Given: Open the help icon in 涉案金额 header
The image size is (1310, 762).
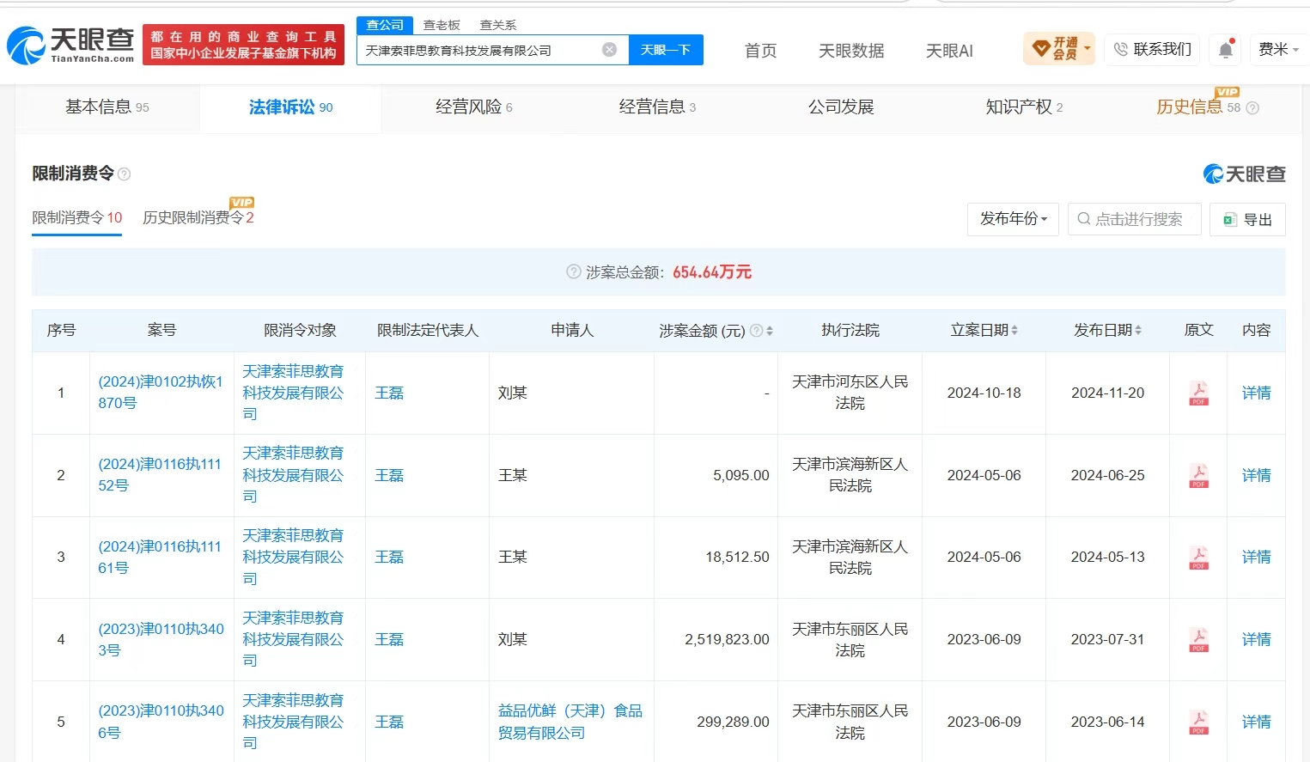Looking at the screenshot, I should pyautogui.click(x=757, y=331).
